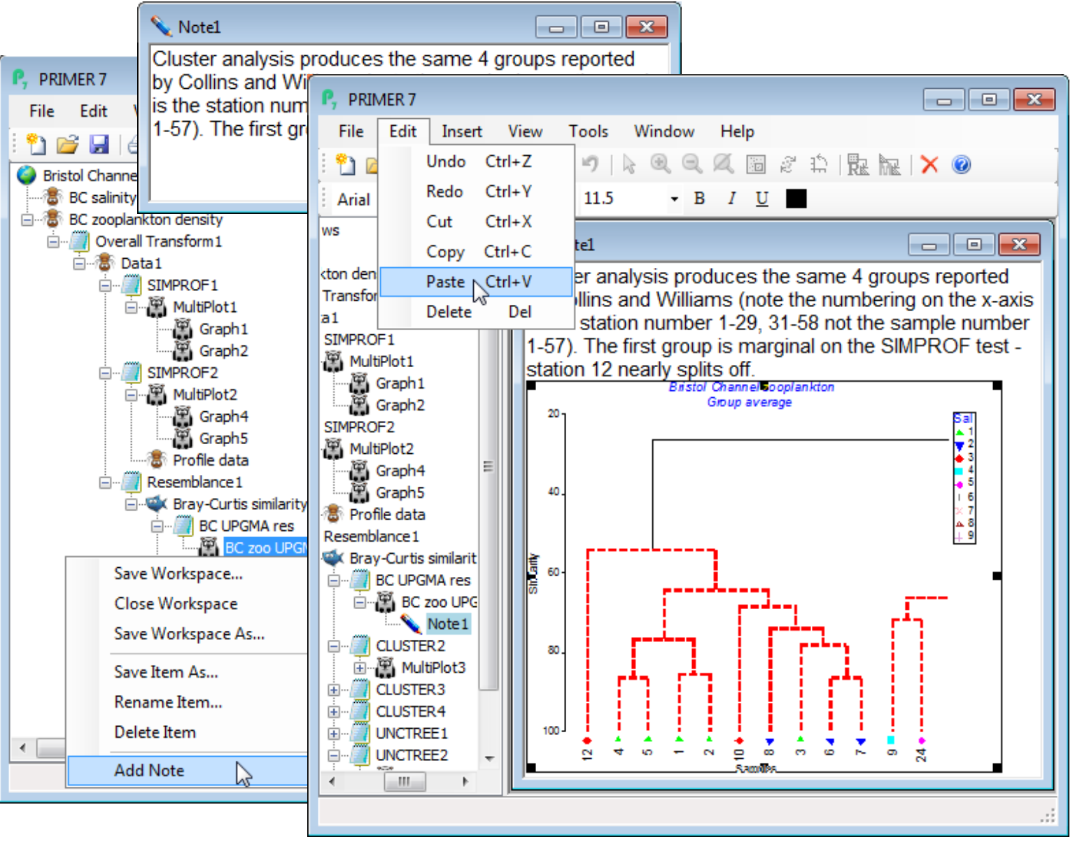The height and width of the screenshot is (842, 1075).
Task: Click the cancel zoom magnifier icon
Action: [724, 164]
